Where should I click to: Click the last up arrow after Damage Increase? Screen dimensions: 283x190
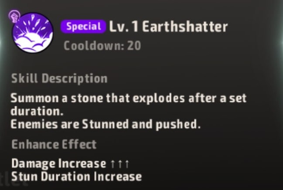click(127, 164)
